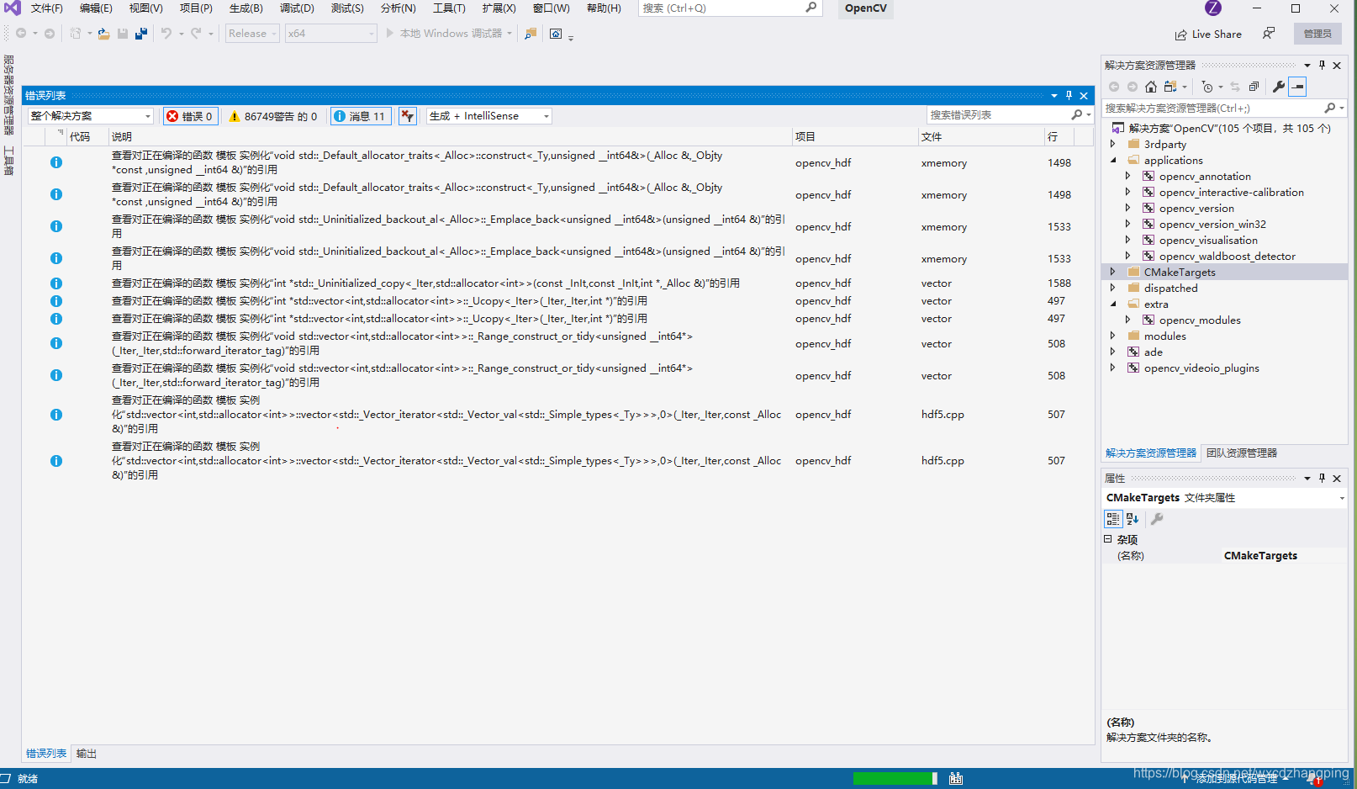Switch to the 团队资源管理器 tab

point(1242,453)
